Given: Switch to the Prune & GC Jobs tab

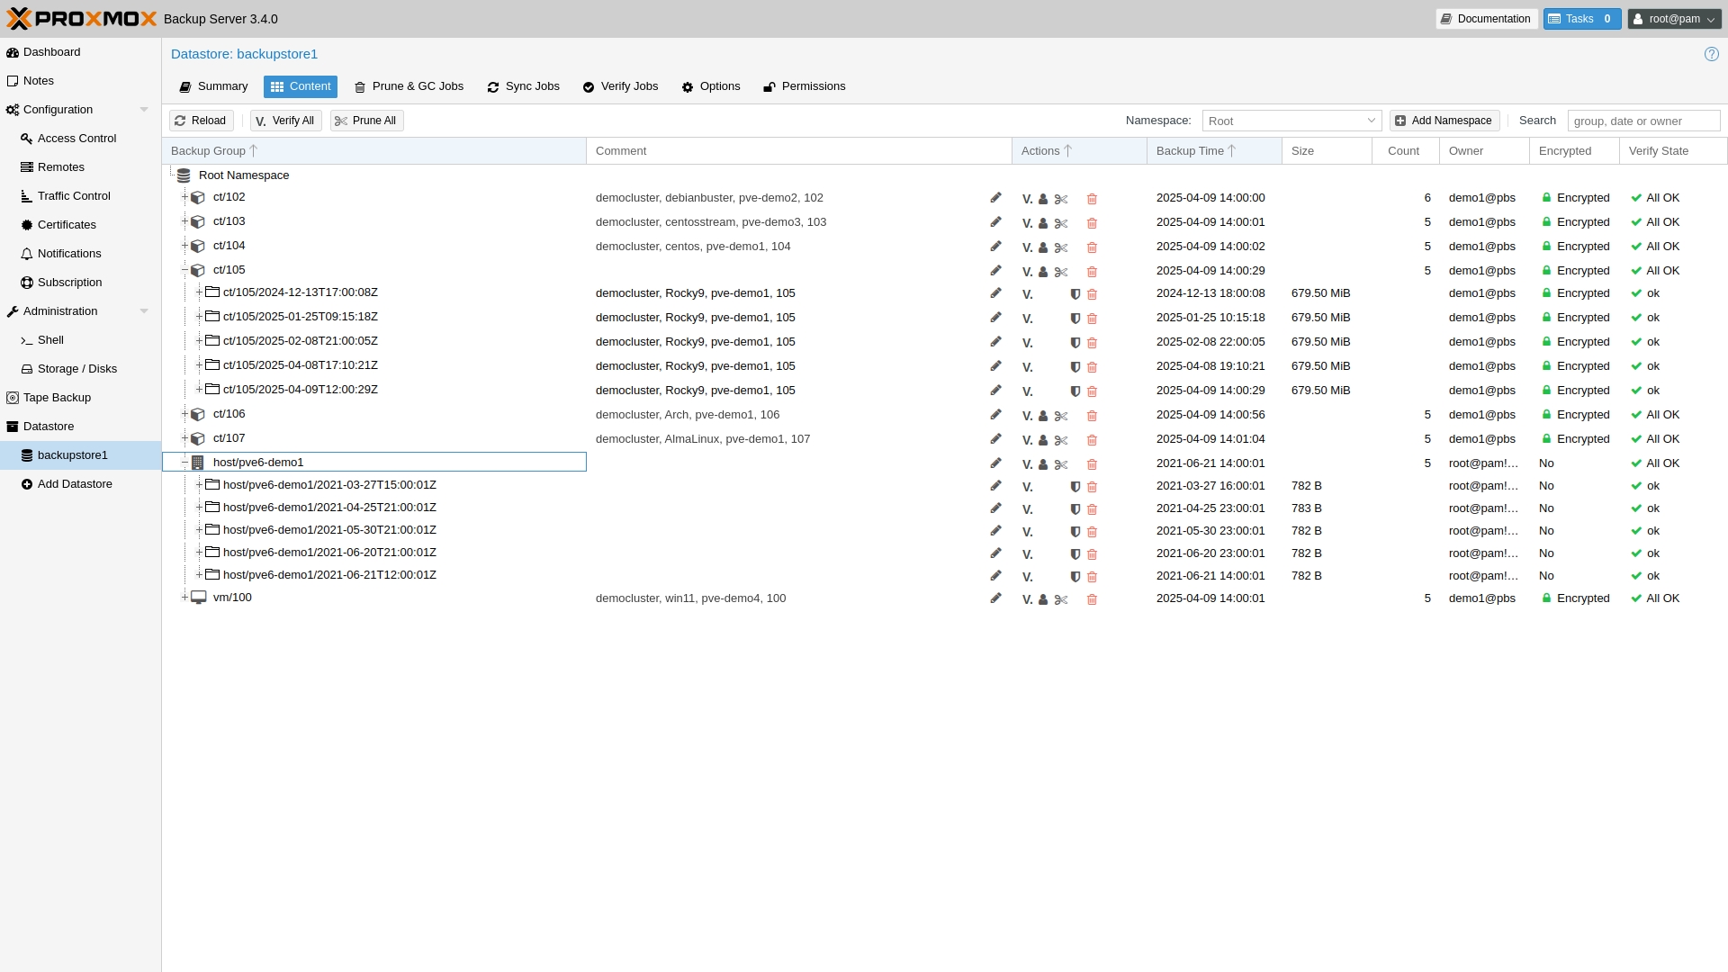Looking at the screenshot, I should pos(409,86).
